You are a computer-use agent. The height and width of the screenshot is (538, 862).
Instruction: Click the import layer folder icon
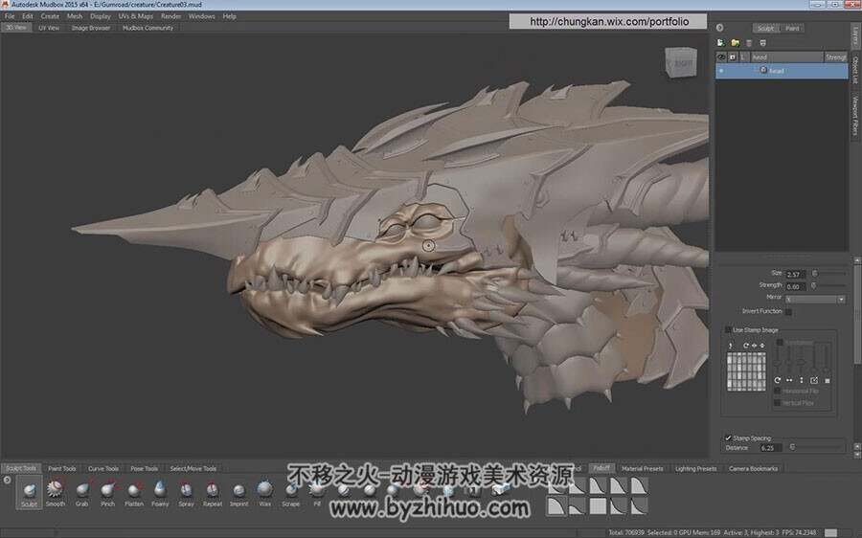click(x=735, y=43)
